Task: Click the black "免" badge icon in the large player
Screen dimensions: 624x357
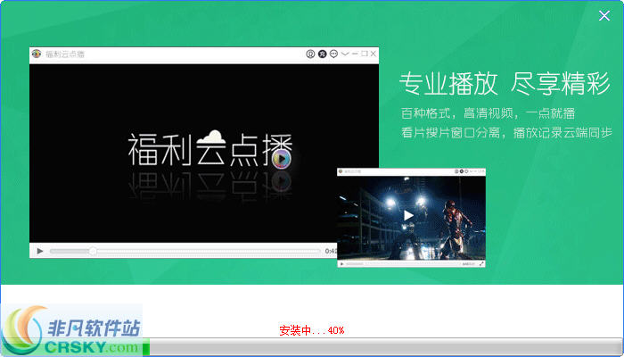Action: click(x=322, y=54)
